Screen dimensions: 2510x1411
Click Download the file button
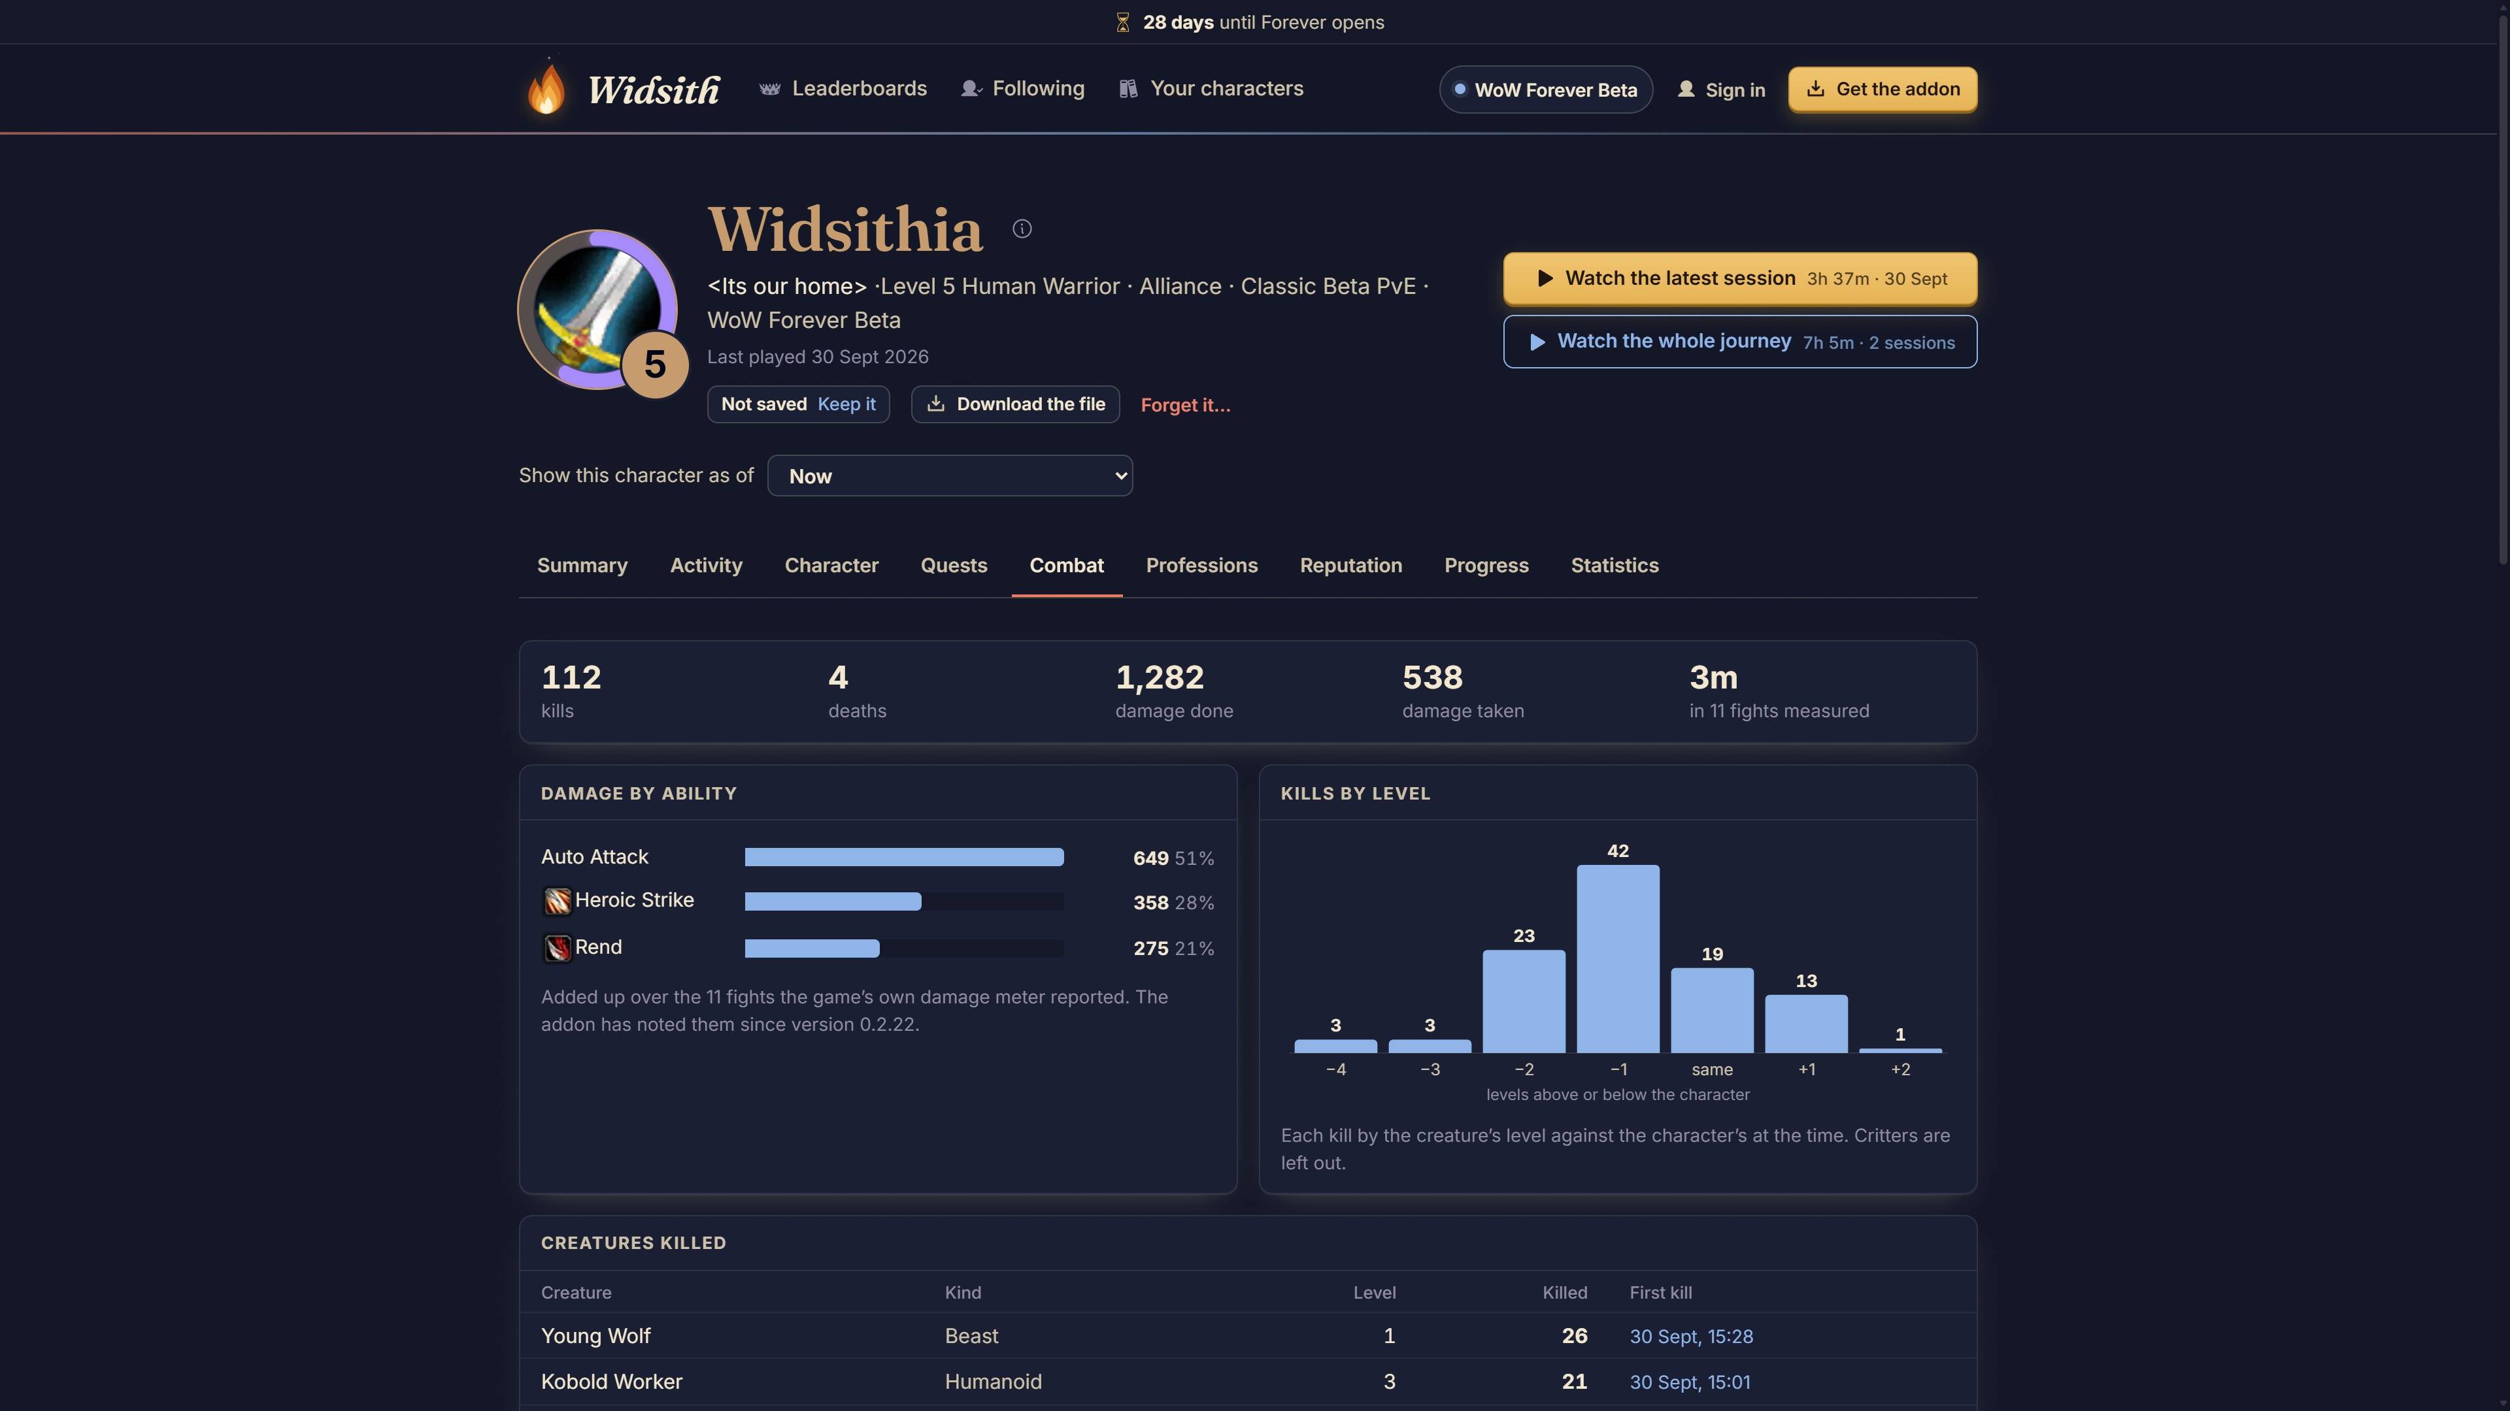click(x=1015, y=404)
